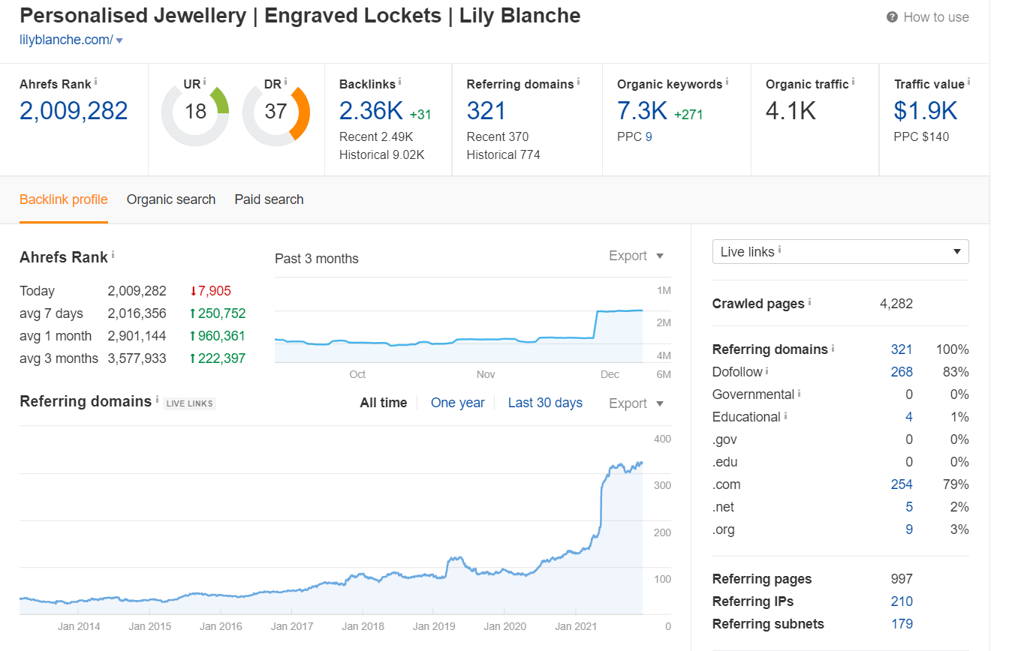Select the All time range
1030x651 pixels.
(384, 403)
